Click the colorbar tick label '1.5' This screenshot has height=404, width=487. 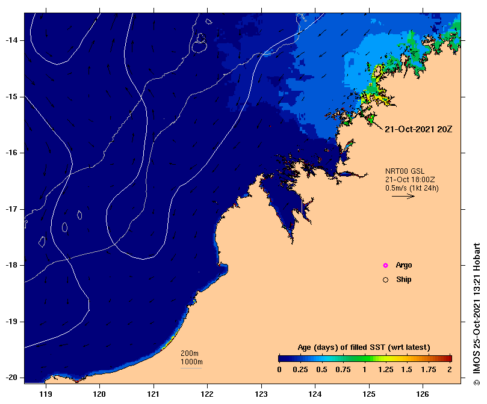407,370
